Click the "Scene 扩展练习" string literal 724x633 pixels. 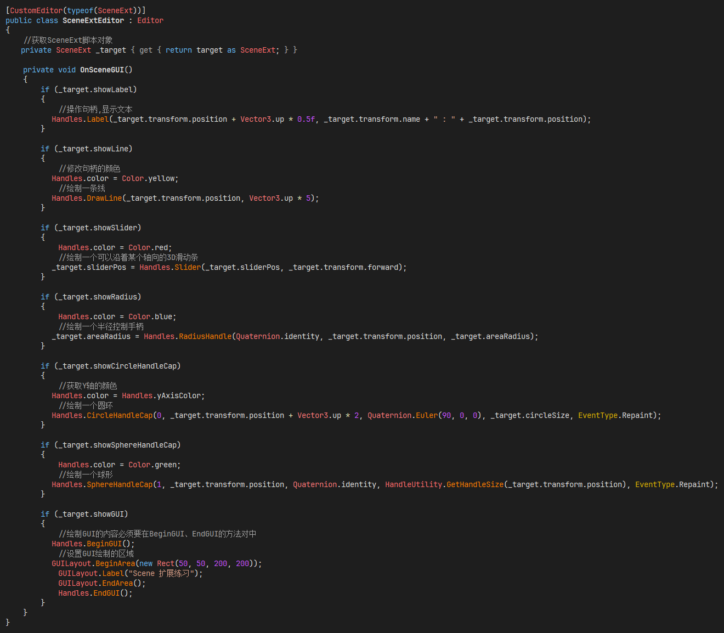coord(163,573)
